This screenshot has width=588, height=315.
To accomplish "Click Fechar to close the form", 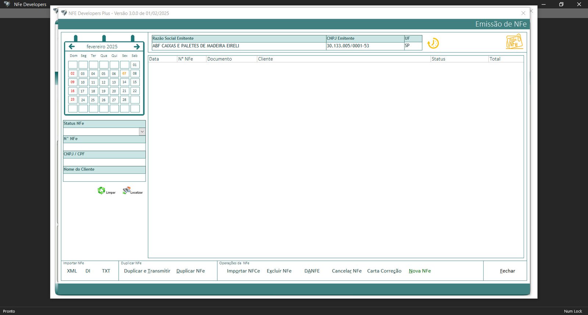I will point(507,271).
